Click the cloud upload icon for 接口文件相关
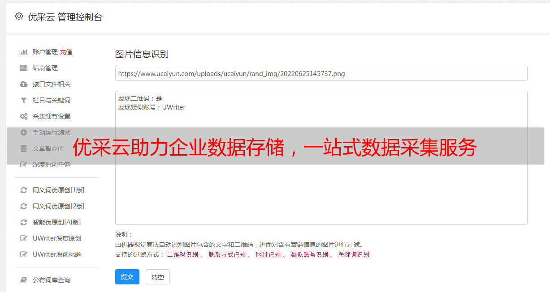The width and height of the screenshot is (550, 292). coord(24,84)
